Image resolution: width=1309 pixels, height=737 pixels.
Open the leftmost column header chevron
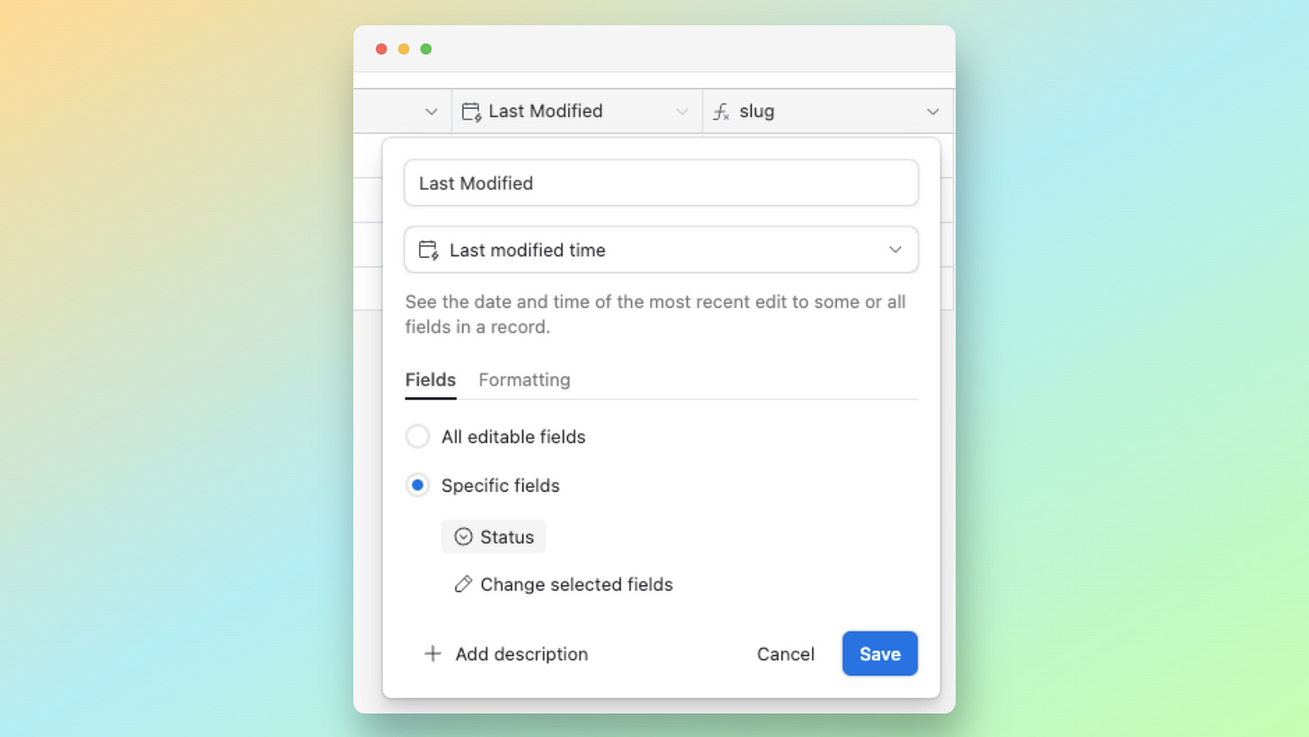(x=432, y=111)
